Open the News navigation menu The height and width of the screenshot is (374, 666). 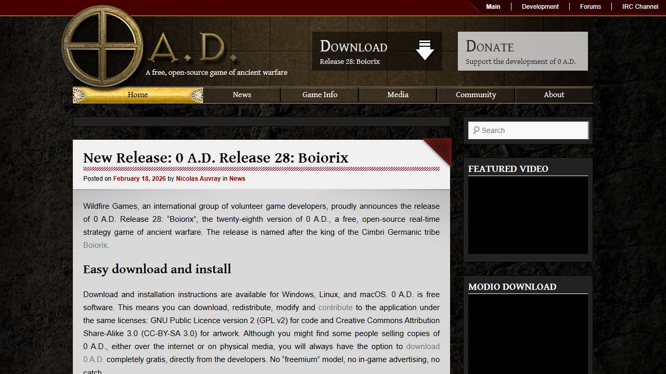(242, 95)
